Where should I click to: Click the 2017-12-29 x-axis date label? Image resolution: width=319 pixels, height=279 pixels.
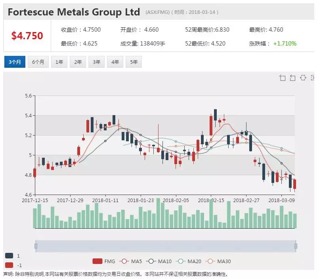(x=70, y=201)
